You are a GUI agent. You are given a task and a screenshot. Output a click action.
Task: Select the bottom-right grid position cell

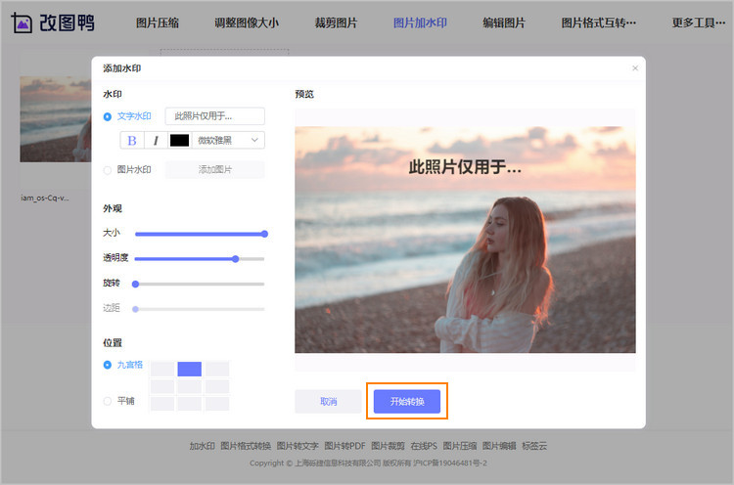[x=217, y=404]
